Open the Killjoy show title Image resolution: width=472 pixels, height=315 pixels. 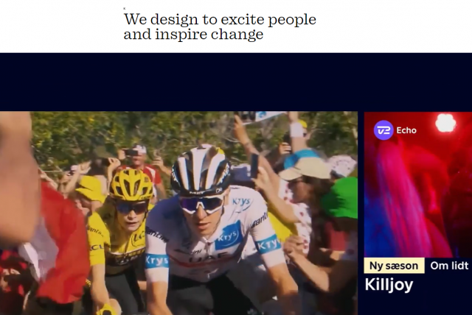pos(389,285)
